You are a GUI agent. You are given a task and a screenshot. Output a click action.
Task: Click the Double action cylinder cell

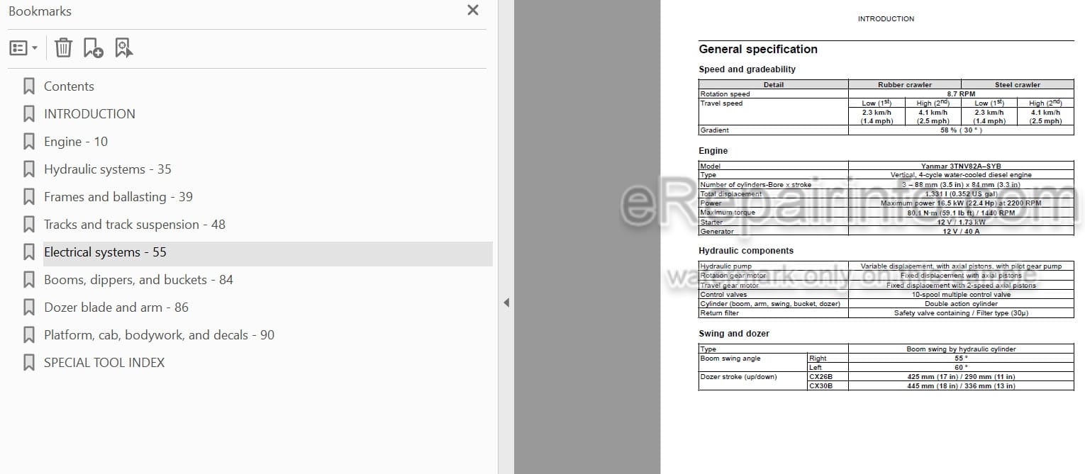(961, 303)
